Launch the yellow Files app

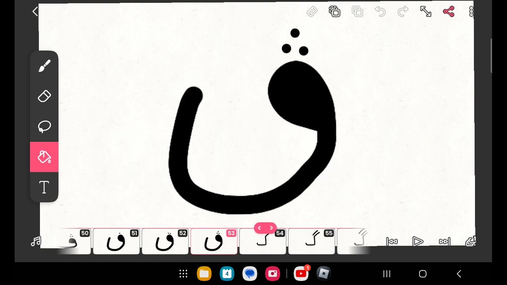click(x=204, y=274)
